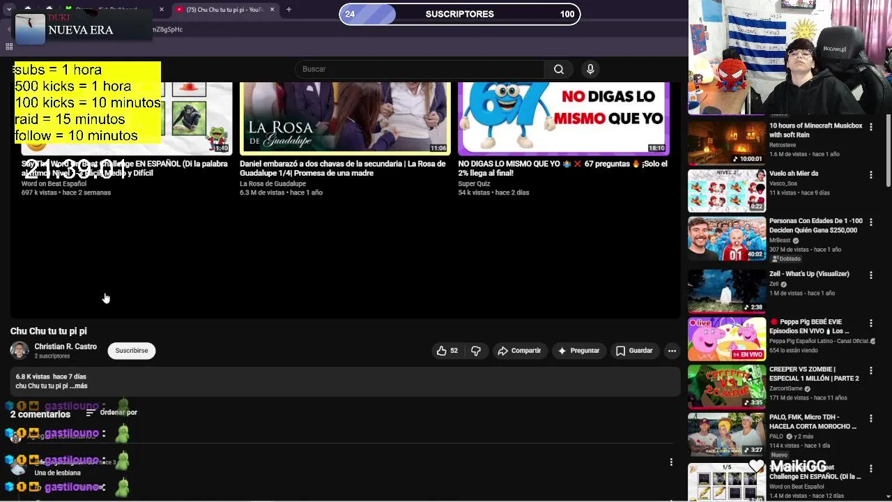Click title Zell - What's Up (Visualizer)
The image size is (892, 502).
click(x=809, y=274)
